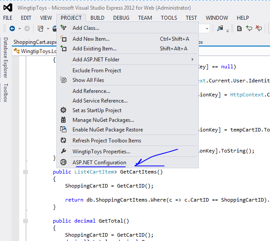The height and width of the screenshot is (241, 270).
Task: Click the WingtipToys class navigation icon
Action: click(x=17, y=51)
